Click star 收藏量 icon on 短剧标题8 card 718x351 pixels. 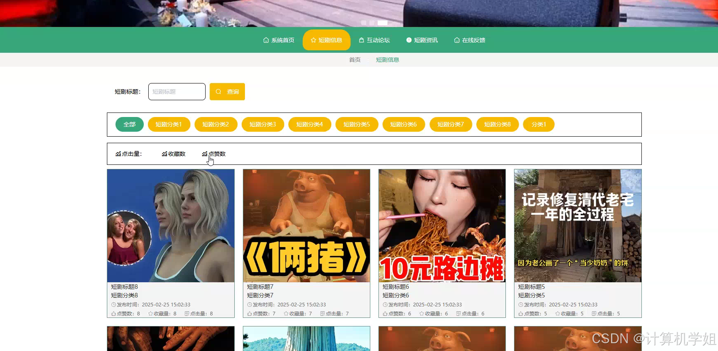(150, 314)
